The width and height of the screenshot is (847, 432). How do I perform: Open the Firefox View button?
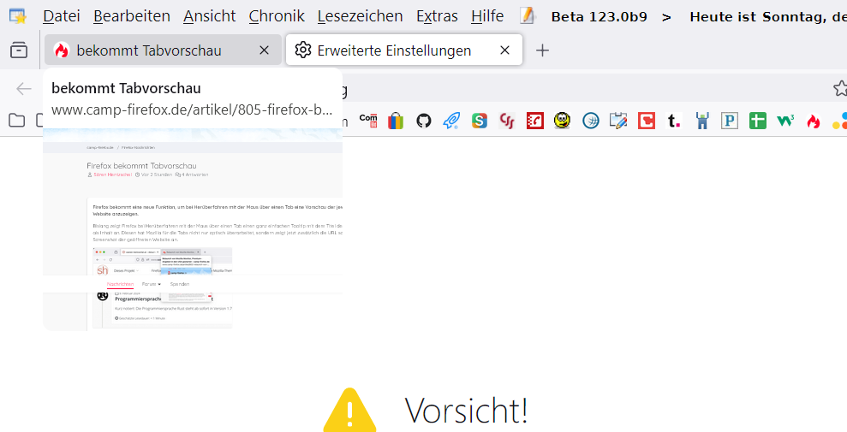(x=19, y=50)
